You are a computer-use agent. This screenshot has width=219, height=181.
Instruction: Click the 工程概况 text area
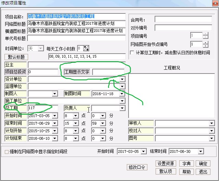[x=171, y=95]
